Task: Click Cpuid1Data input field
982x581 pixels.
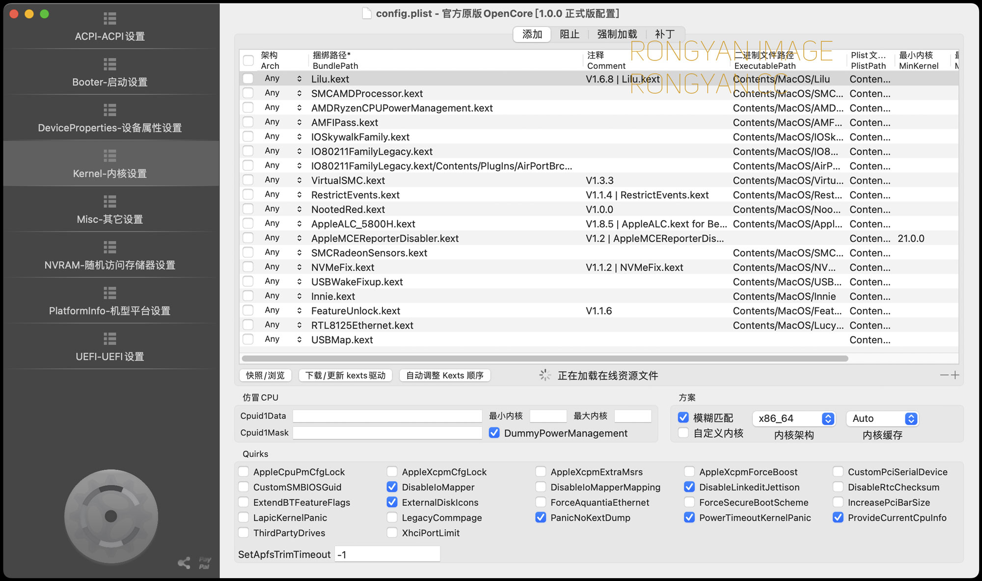Action: (x=387, y=416)
